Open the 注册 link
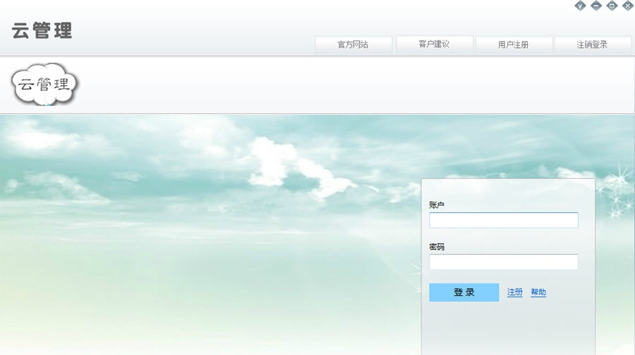 pos(515,292)
